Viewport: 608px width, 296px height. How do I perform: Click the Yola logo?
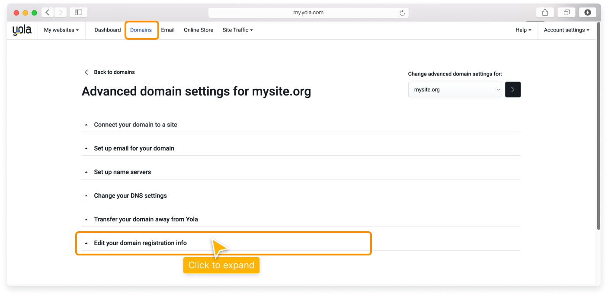22,30
